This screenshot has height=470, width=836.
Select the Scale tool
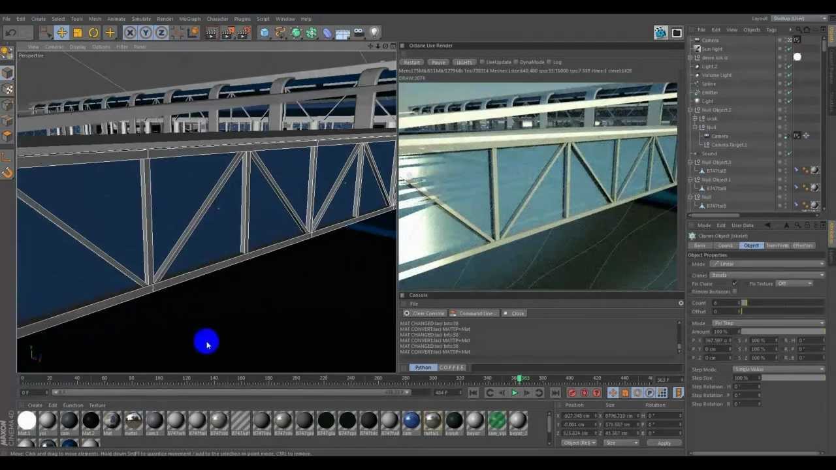[x=78, y=33]
